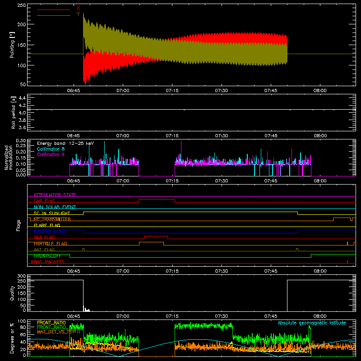Viewport: 361px width, 361px height.
Task: Click the 3.6 tick on Roll period axis
Action: [22, 128]
